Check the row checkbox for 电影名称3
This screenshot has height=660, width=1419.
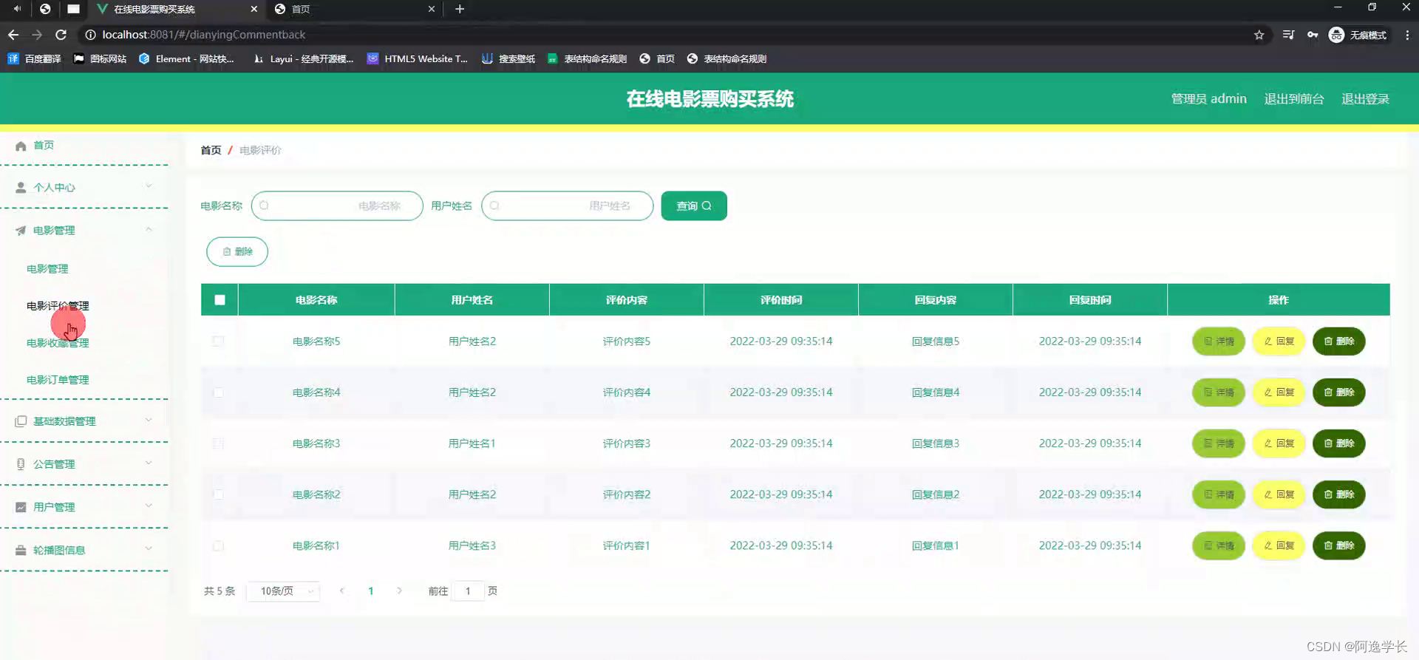tap(218, 443)
